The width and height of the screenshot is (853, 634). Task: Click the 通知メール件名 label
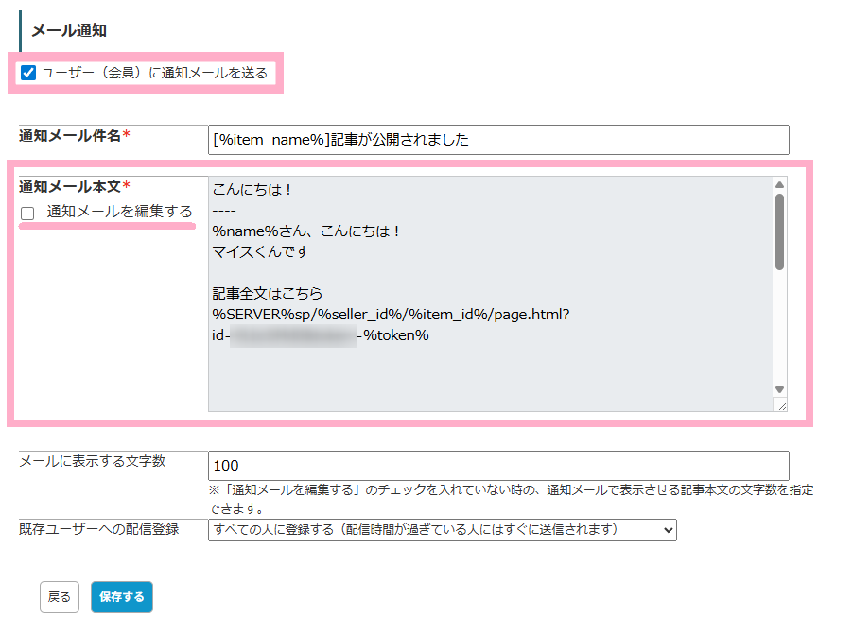(70, 135)
